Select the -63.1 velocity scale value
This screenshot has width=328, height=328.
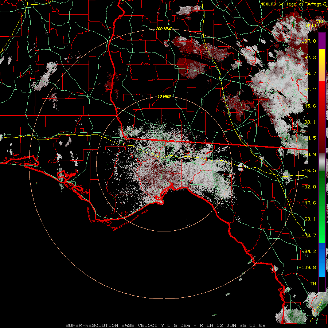309,219
